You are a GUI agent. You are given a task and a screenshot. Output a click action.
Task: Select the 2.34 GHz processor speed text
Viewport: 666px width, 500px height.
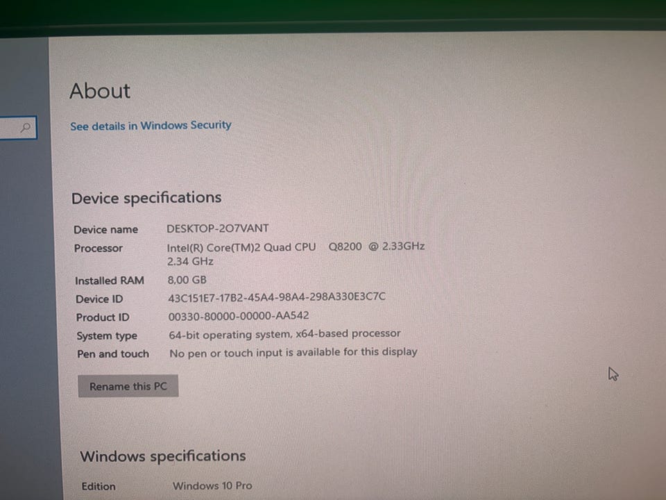pyautogui.click(x=190, y=261)
